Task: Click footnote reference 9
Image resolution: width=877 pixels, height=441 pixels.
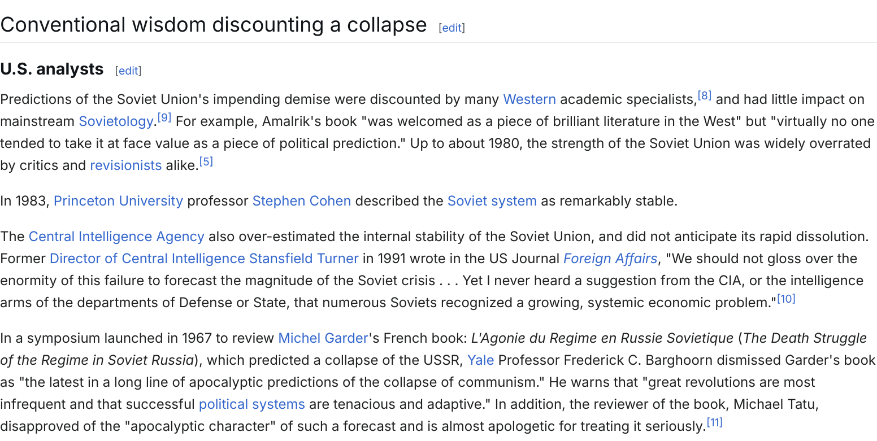Action: [x=164, y=117]
